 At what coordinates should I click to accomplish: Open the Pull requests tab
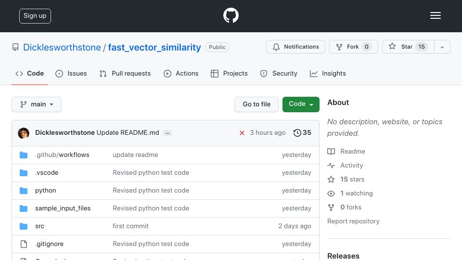[125, 73]
